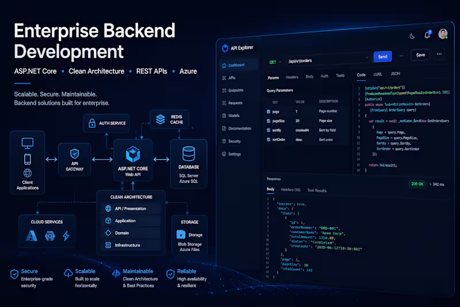Viewport: 460px width, 307px height.
Task: Open the GET method dropdown
Action: 275,62
